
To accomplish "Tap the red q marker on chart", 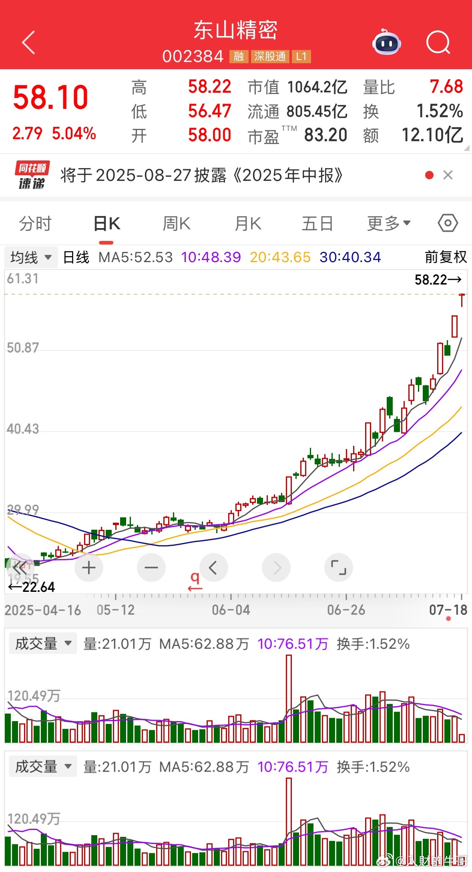I will click(195, 581).
